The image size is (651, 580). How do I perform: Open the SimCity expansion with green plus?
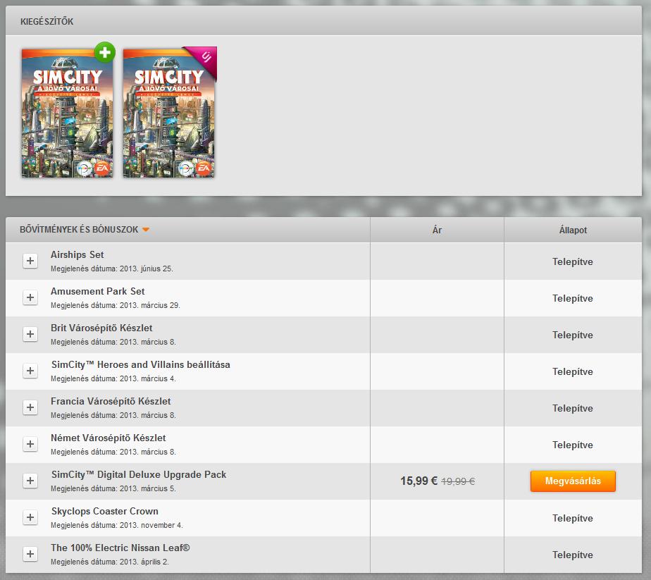[x=67, y=113]
